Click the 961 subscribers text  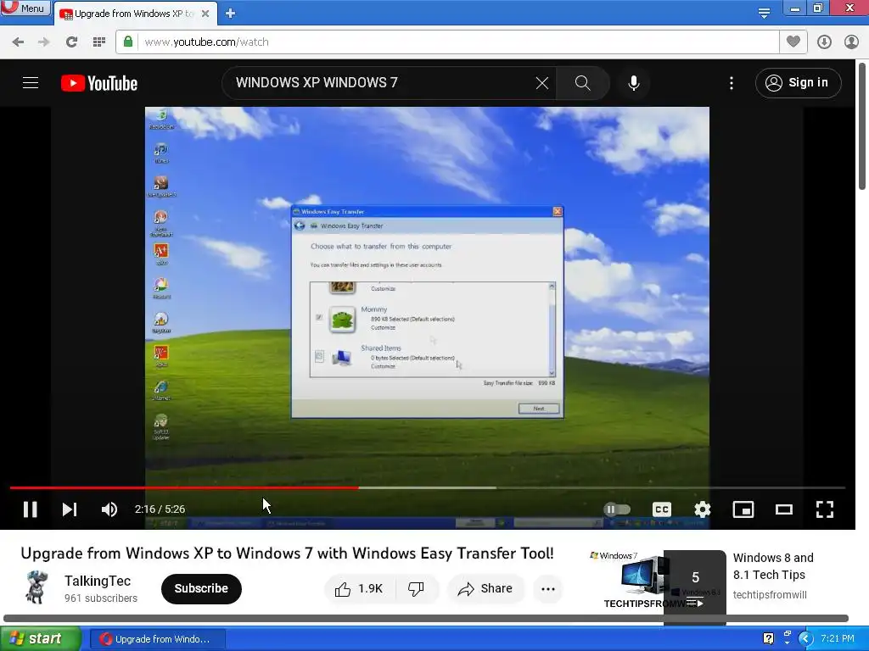coord(101,598)
